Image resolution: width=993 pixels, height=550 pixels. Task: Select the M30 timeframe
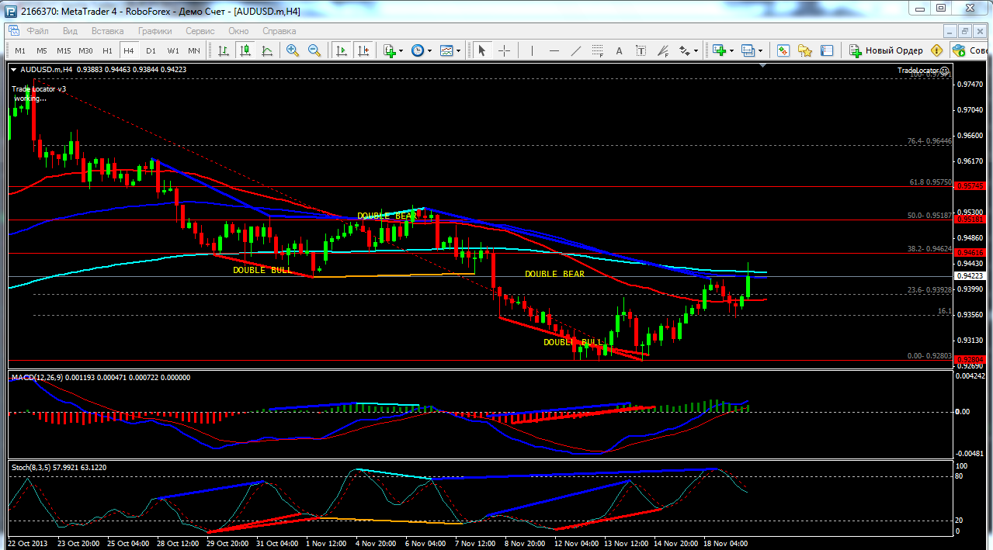click(85, 50)
